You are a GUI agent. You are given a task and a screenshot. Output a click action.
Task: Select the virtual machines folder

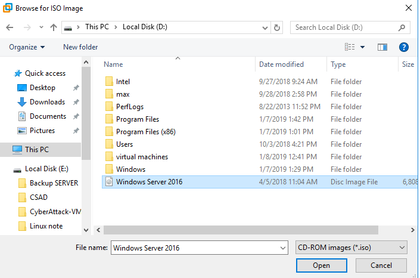pyautogui.click(x=142, y=157)
